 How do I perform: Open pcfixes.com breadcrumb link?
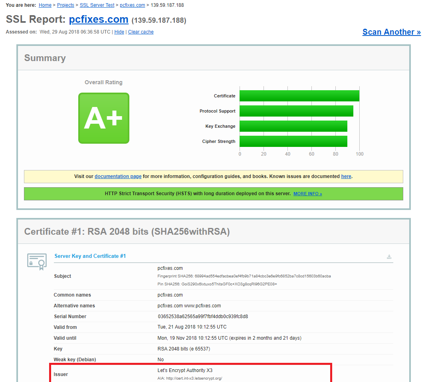(132, 5)
